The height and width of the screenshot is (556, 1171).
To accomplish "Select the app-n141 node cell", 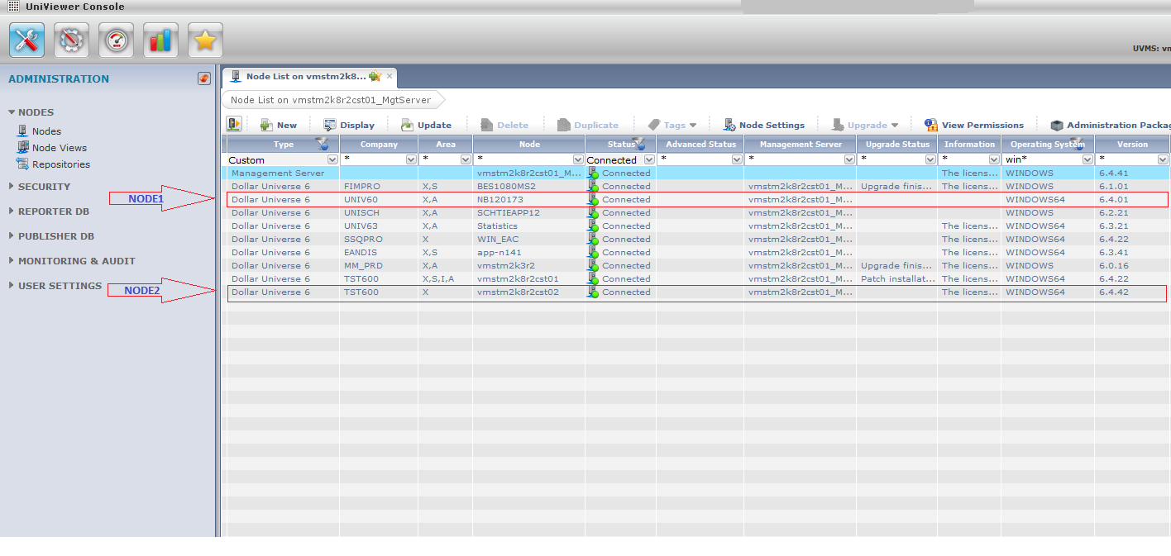I will [529, 253].
